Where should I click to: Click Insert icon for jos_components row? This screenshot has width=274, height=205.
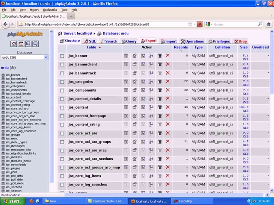pyautogui.click(x=151, y=90)
